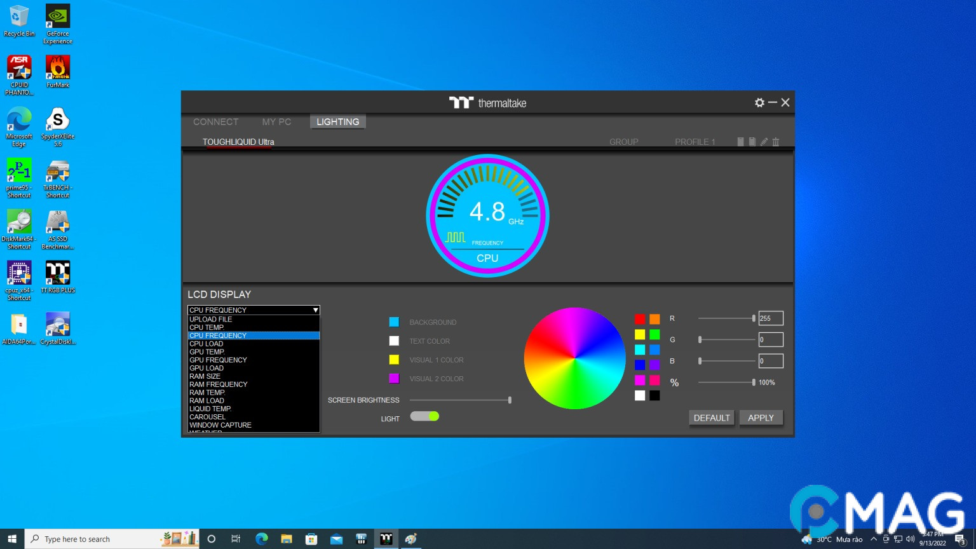Switch to the CONNECT tab

(216, 122)
